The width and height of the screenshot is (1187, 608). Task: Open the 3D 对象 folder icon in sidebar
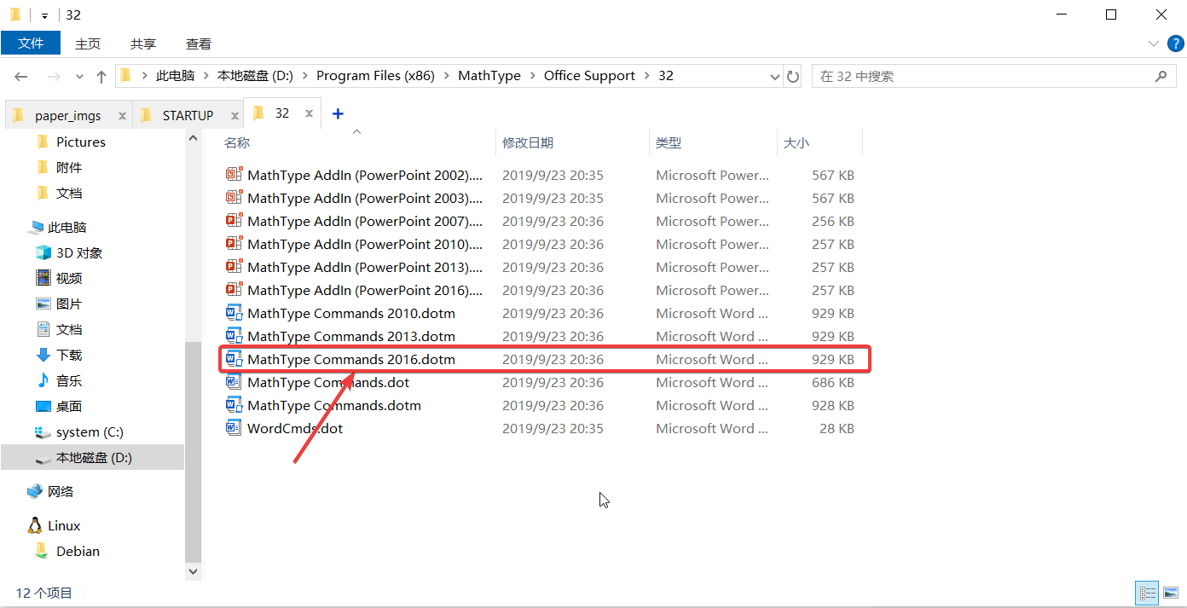[x=43, y=252]
